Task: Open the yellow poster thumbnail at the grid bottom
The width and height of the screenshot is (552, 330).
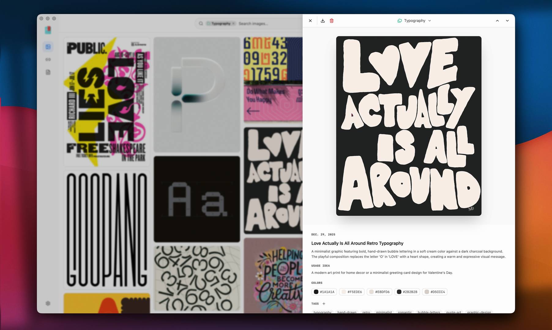Action: [x=106, y=303]
